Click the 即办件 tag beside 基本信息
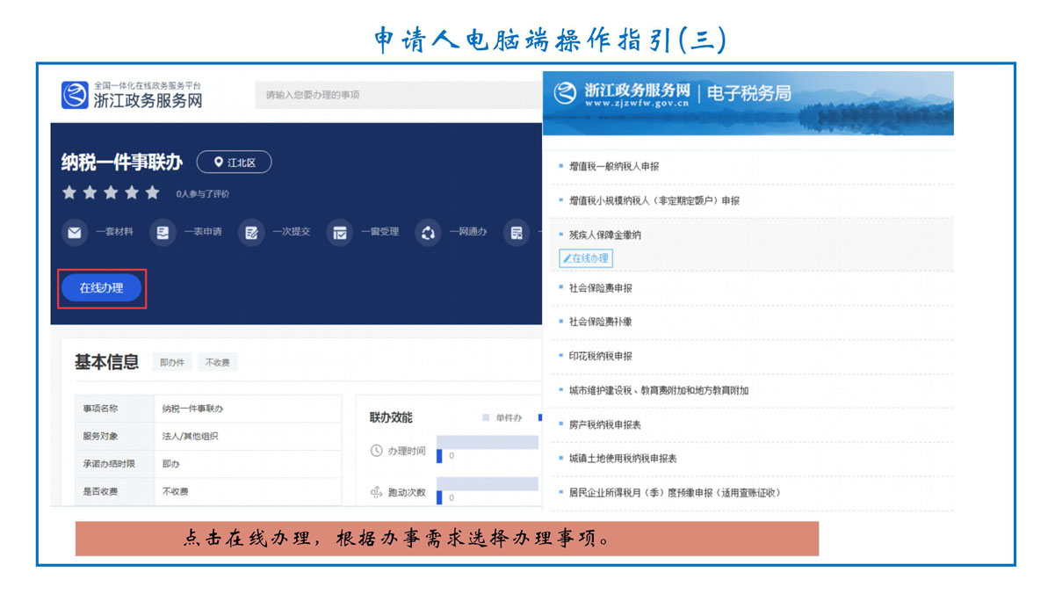The width and height of the screenshot is (1055, 594). pyautogui.click(x=171, y=363)
